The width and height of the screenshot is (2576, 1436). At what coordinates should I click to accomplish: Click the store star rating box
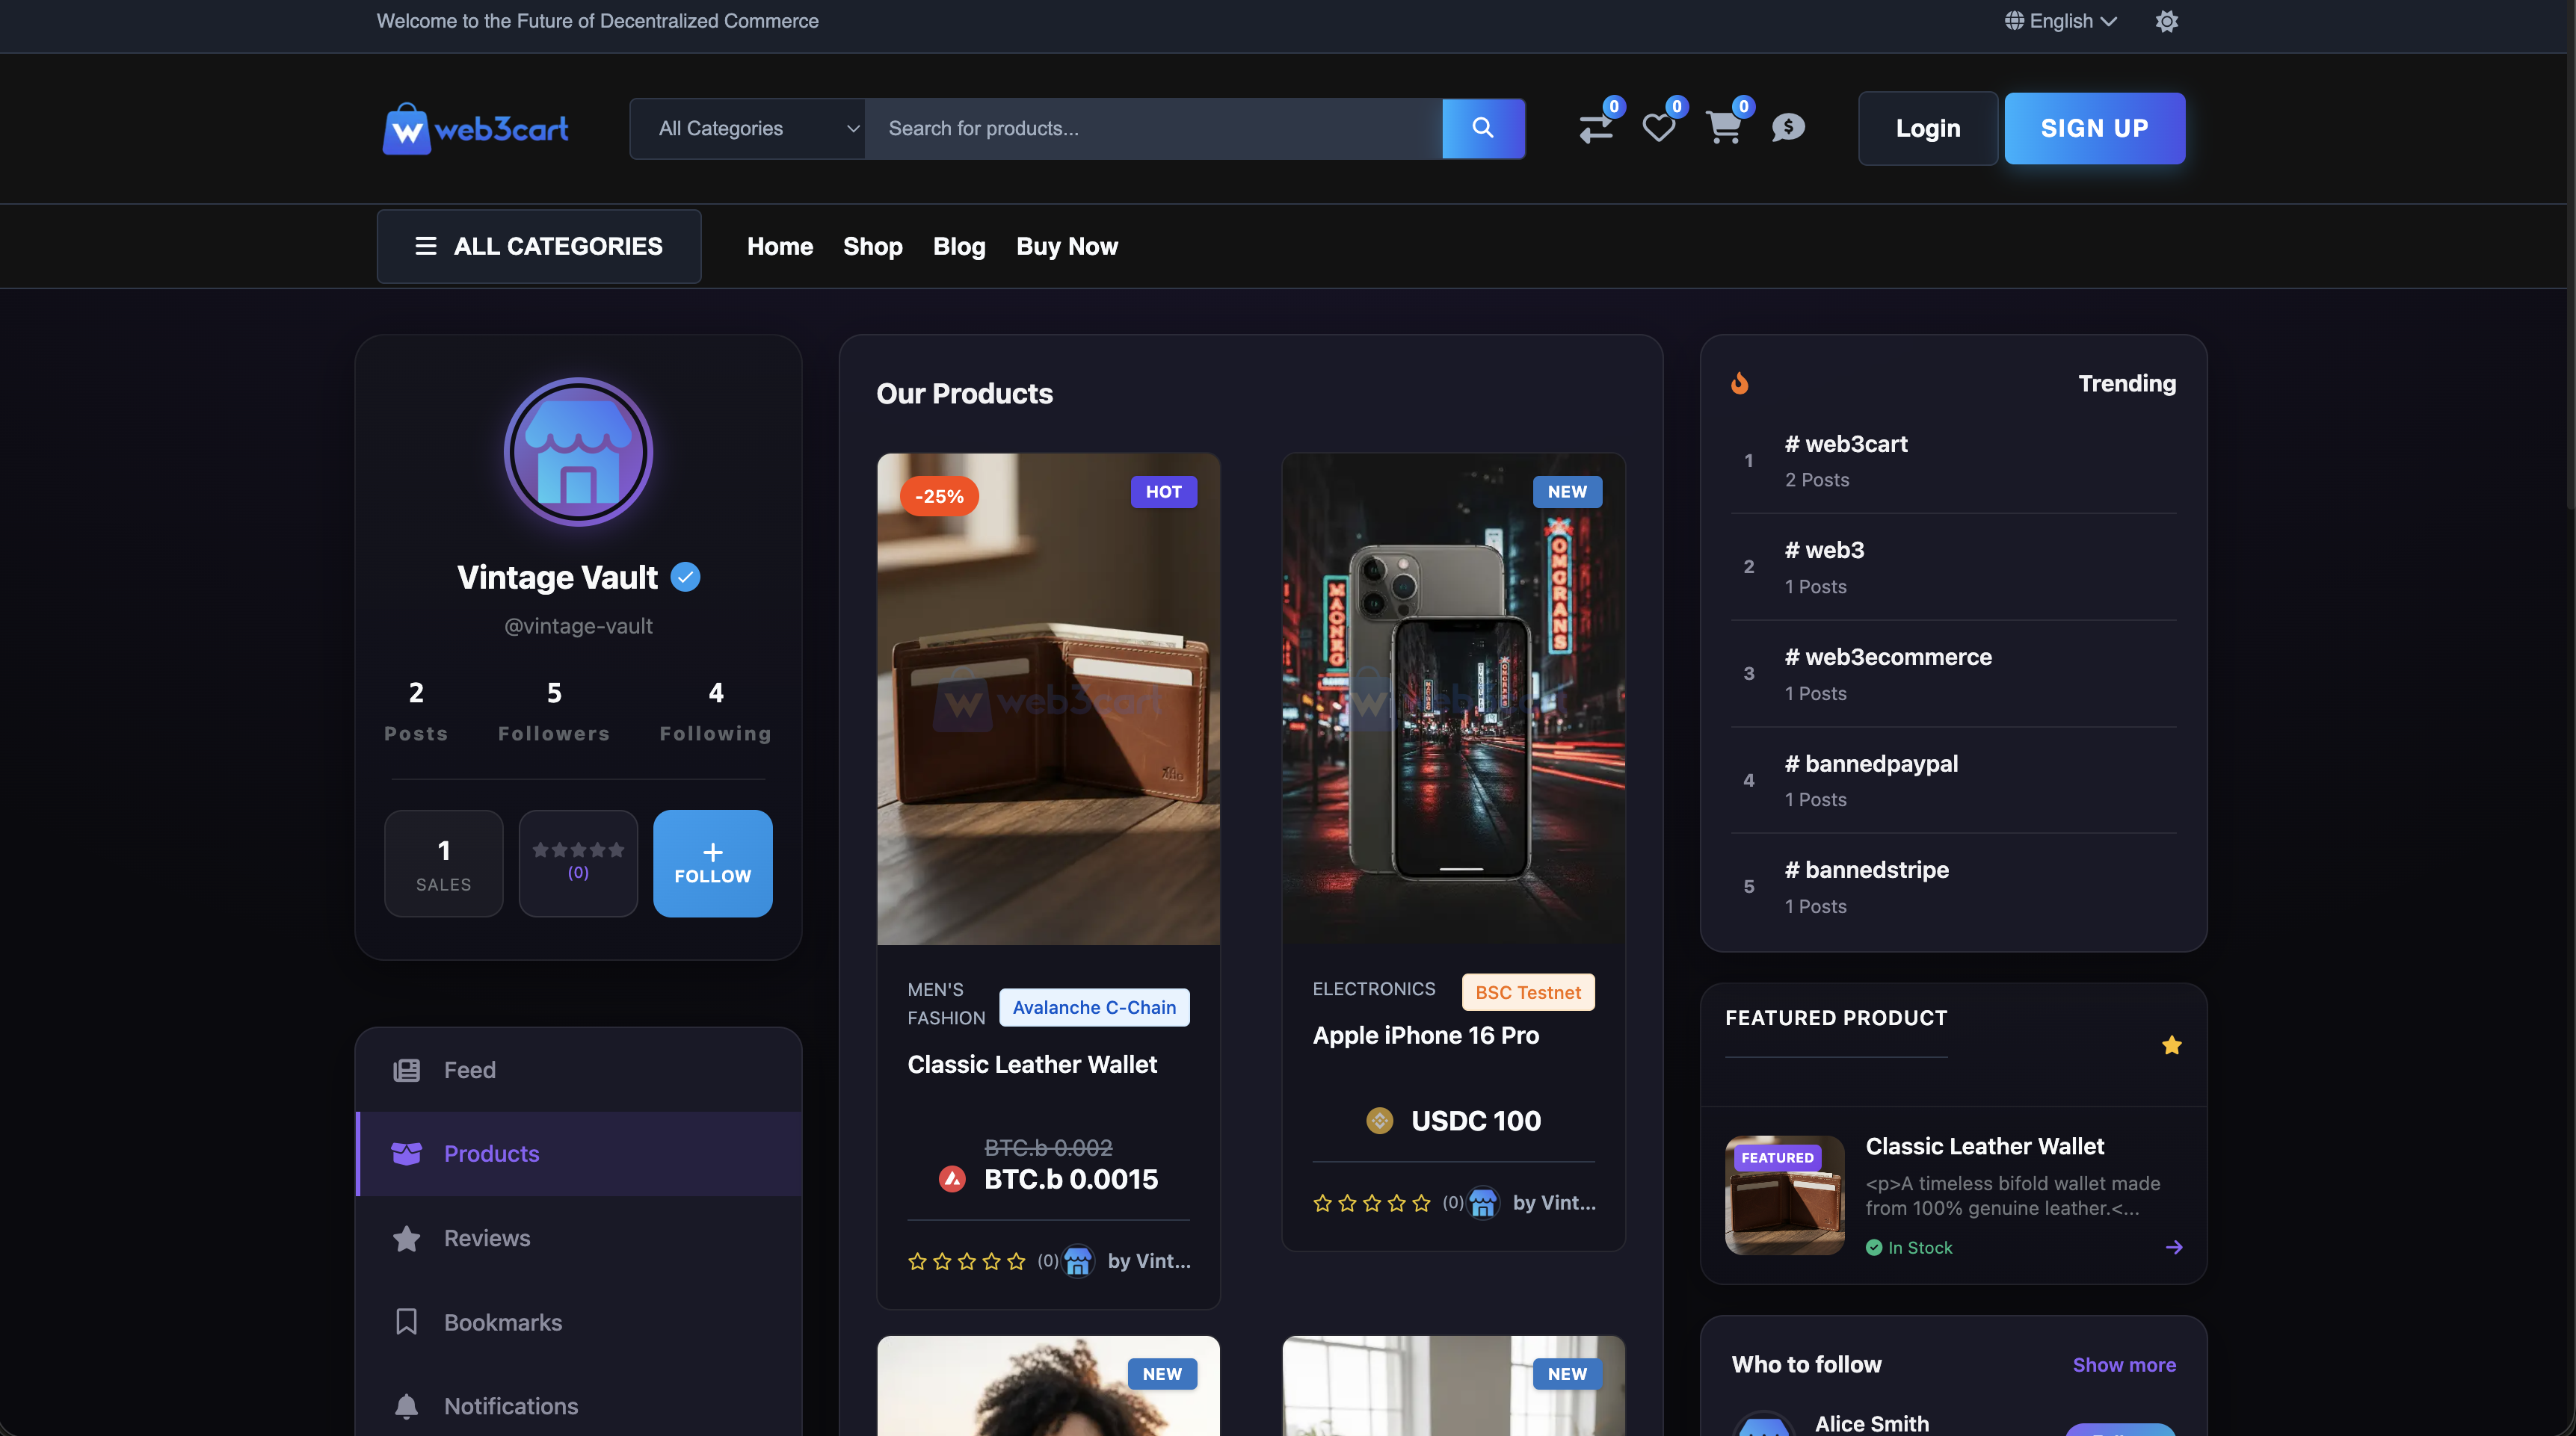pos(578,862)
